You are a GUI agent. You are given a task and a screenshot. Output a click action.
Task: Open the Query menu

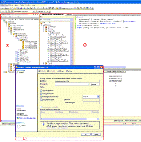(16, 5)
